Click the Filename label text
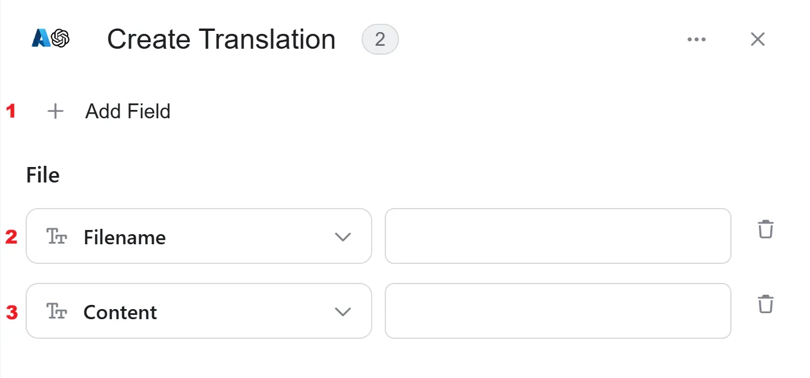The height and width of the screenshot is (378, 810). (125, 238)
